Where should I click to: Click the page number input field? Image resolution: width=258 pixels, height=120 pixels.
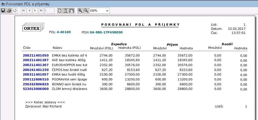[49, 11]
